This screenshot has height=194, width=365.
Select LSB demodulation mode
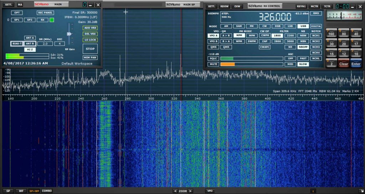click(x=290, y=26)
